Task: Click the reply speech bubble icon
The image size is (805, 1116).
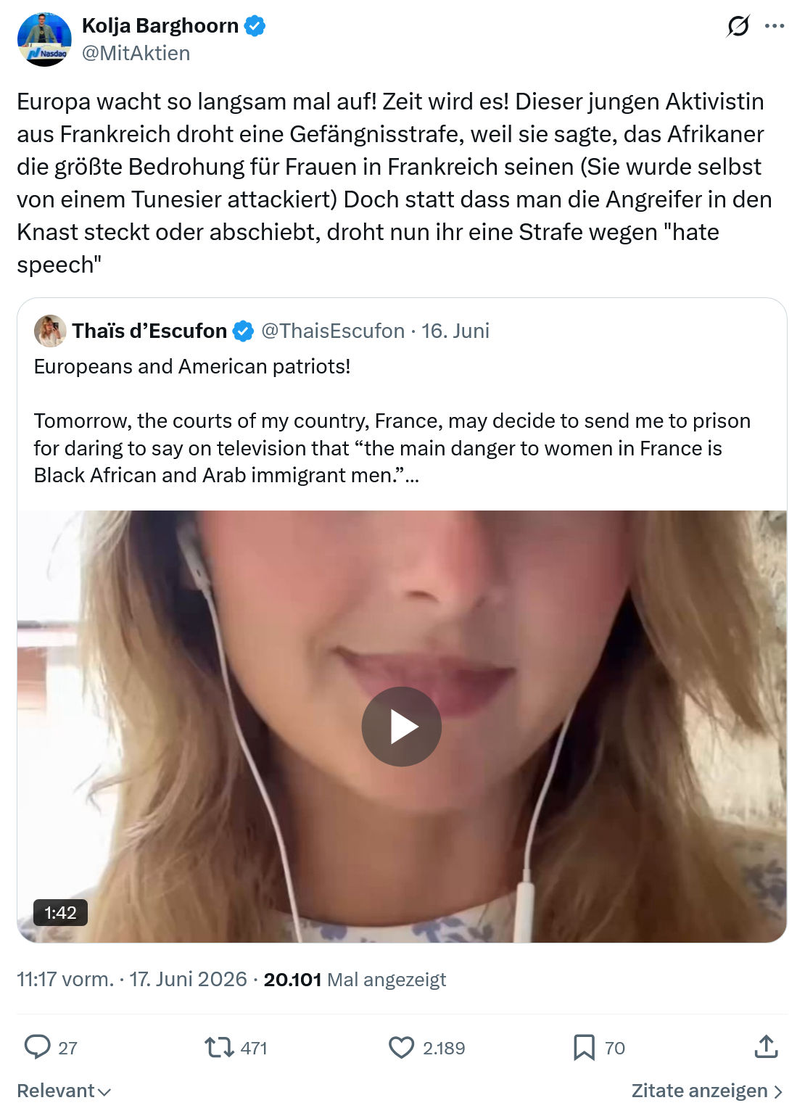Action: (37, 1047)
